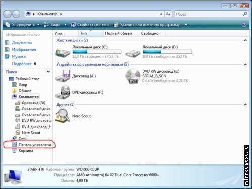Select the Nero Scout icon in file list
This screenshot has height=189, width=252.
tap(62, 116)
